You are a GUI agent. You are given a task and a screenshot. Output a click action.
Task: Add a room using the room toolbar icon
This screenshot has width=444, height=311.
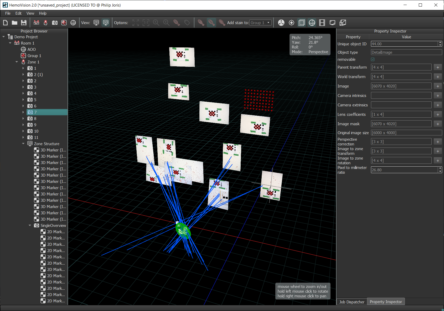(36, 23)
